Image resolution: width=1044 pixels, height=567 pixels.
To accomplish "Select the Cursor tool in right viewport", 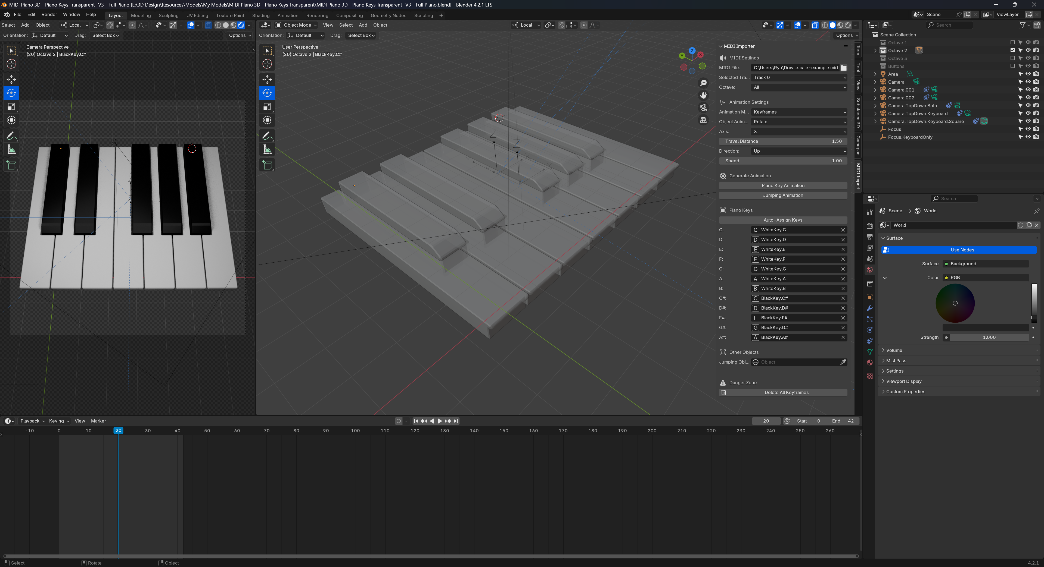I will pyautogui.click(x=267, y=64).
